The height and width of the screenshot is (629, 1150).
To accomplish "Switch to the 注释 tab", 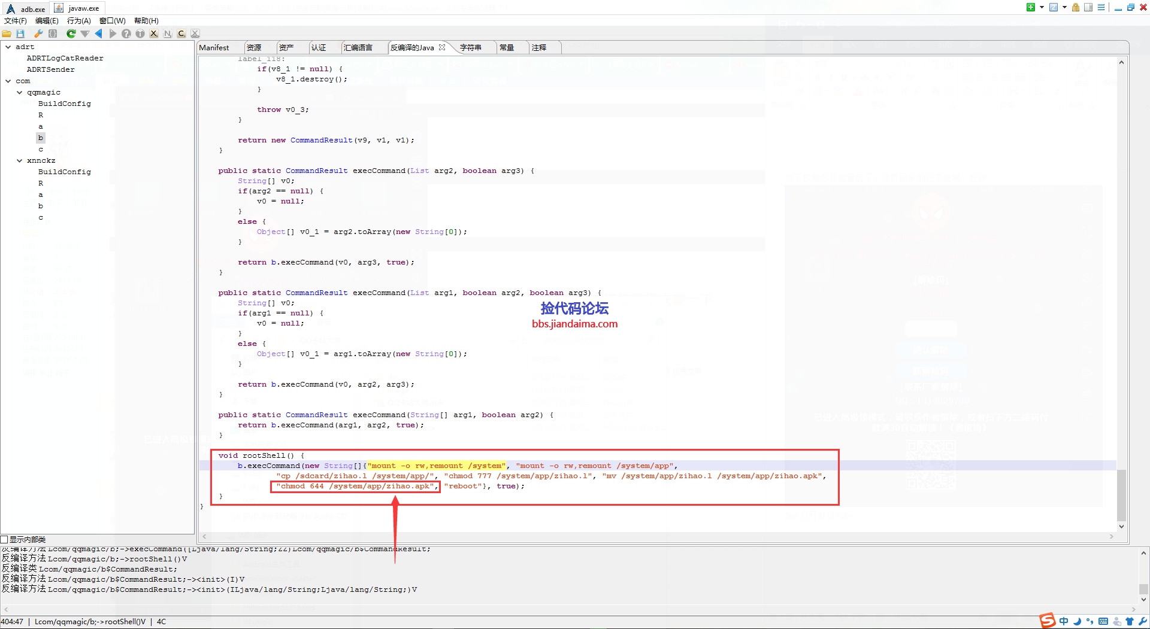I will pyautogui.click(x=539, y=47).
